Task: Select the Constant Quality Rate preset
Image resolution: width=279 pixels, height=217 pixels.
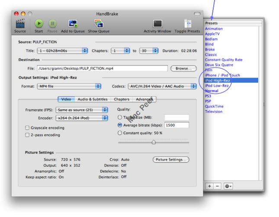Action: pyautogui.click(x=224, y=60)
